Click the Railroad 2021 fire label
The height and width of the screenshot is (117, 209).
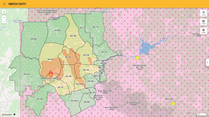(55, 18)
